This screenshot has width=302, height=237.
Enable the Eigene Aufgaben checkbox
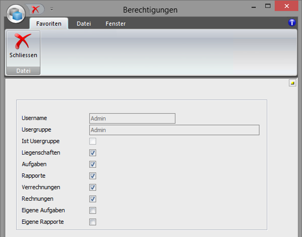pyautogui.click(x=93, y=210)
